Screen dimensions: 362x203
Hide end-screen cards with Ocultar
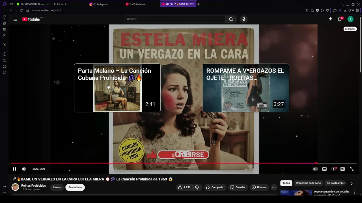(350, 29)
